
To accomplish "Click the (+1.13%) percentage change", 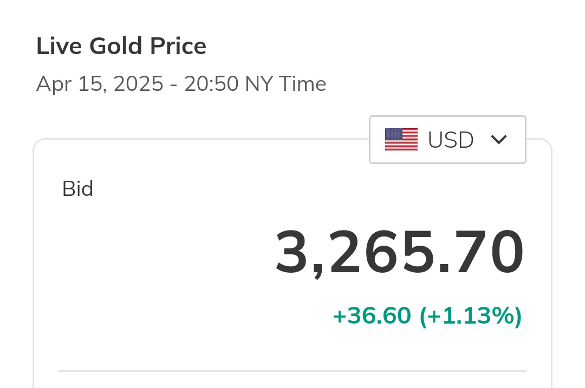I will coord(471,316).
